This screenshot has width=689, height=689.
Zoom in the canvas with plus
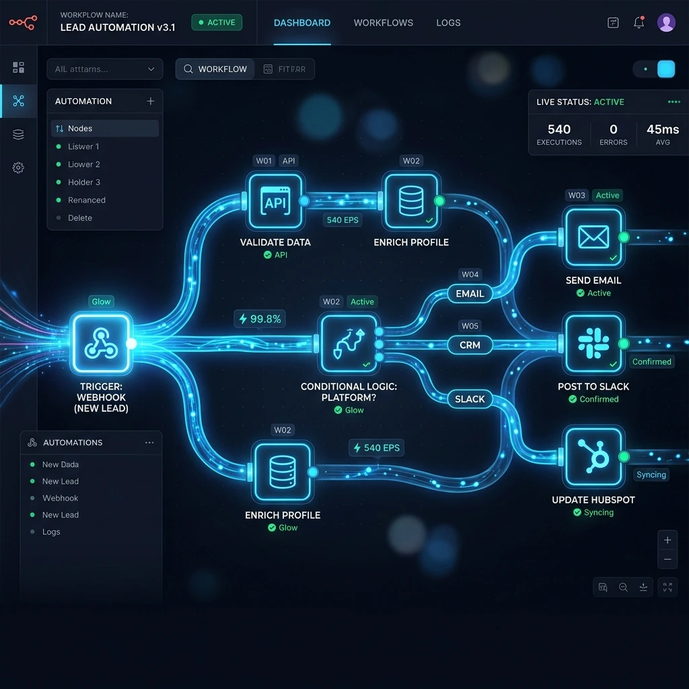667,540
